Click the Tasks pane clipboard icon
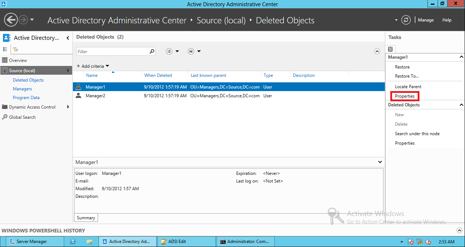The image size is (465, 247). (390, 49)
